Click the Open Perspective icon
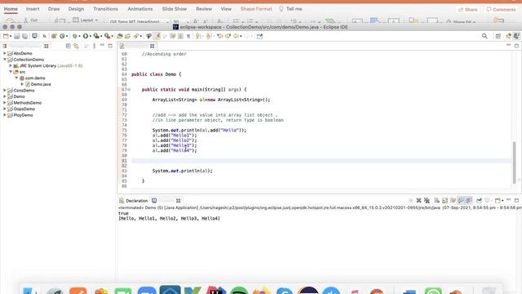The width and height of the screenshot is (522, 294). [x=498, y=36]
